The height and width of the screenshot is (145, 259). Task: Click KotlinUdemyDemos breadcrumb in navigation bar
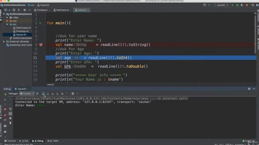(x=13, y=5)
